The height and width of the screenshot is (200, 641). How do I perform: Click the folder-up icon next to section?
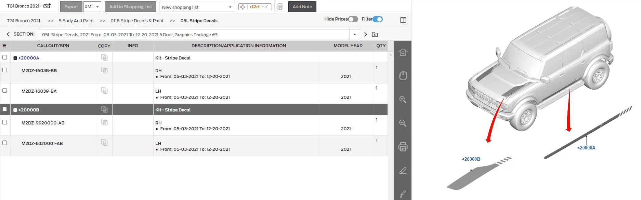click(x=375, y=34)
